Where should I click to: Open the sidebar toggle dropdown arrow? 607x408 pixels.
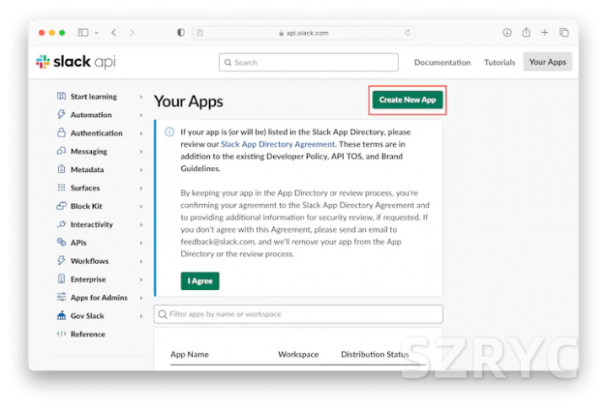coord(96,33)
